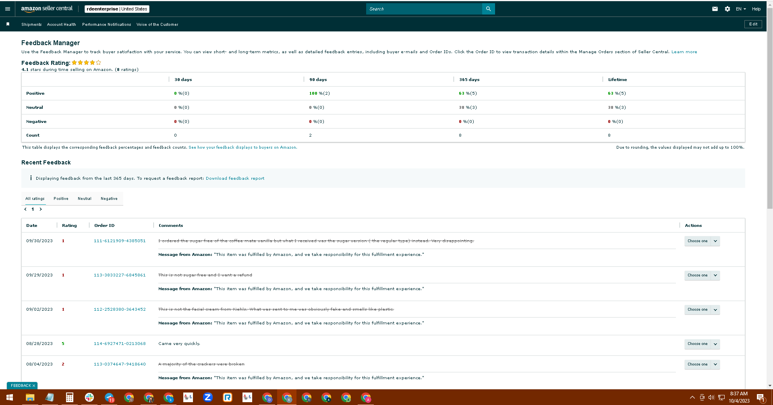Image resolution: width=773 pixels, height=405 pixels.
Task: Go to next feedback page arrow
Action: click(41, 209)
